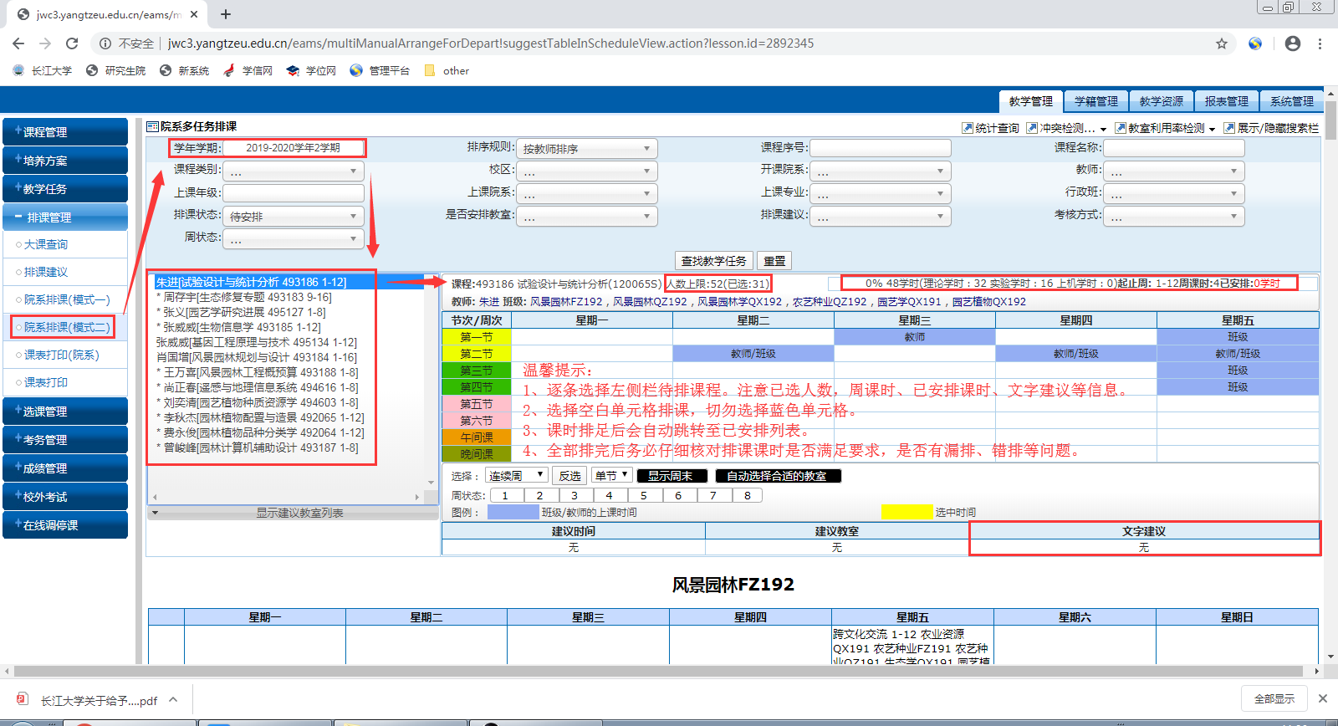The width and height of the screenshot is (1338, 726).
Task: Go back to the previous browser page
Action: [x=18, y=43]
